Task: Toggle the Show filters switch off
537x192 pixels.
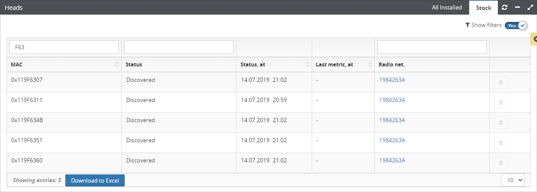Action: click(x=516, y=25)
